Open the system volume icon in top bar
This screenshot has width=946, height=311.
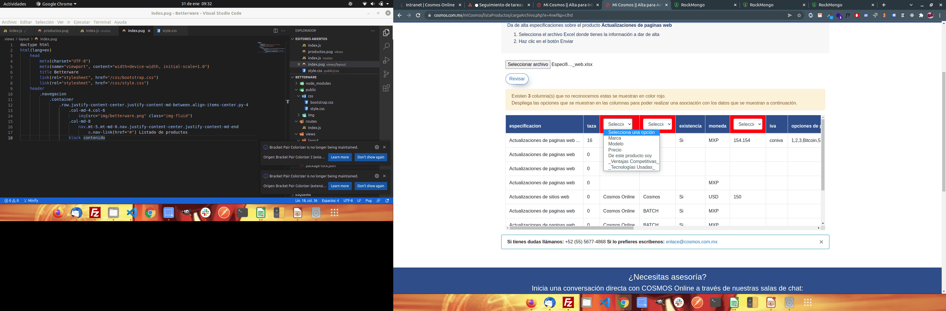(373, 4)
